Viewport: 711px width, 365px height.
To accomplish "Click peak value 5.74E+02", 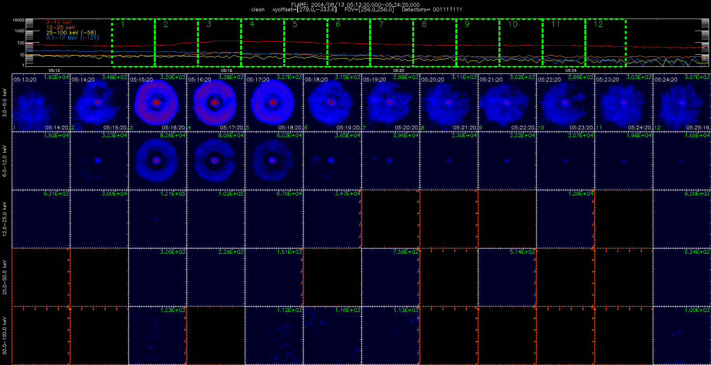I will 523,252.
